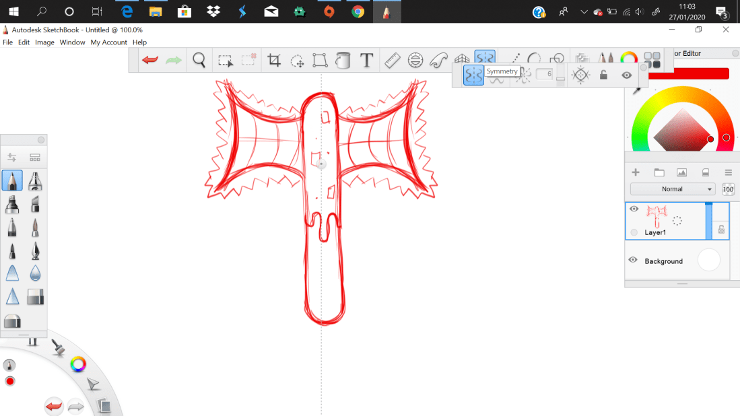Activate the Ruler tool
Screen dimensions: 740x416
[x=391, y=60]
